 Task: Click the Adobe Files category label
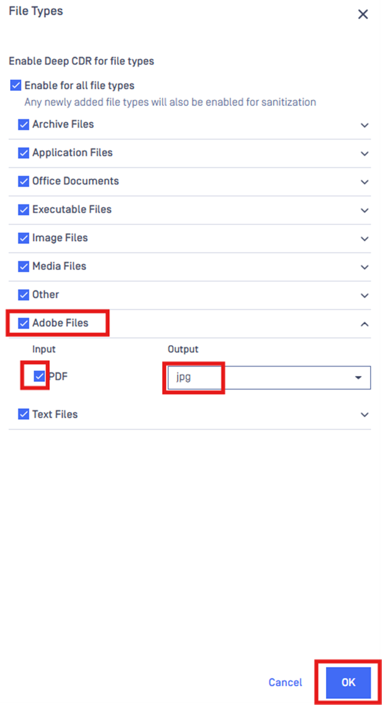pyautogui.click(x=60, y=323)
